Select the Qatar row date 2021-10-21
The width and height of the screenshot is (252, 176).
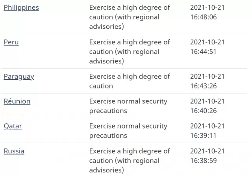[x=208, y=126]
